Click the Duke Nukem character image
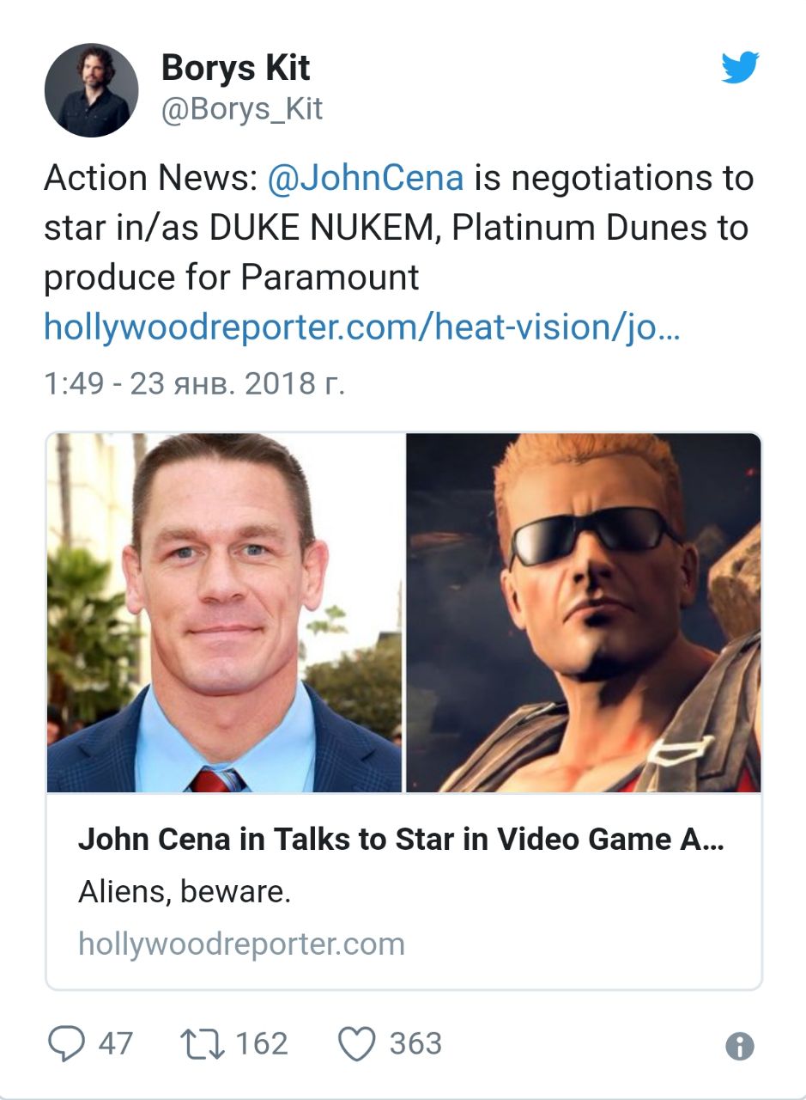806x1100 pixels. click(584, 613)
